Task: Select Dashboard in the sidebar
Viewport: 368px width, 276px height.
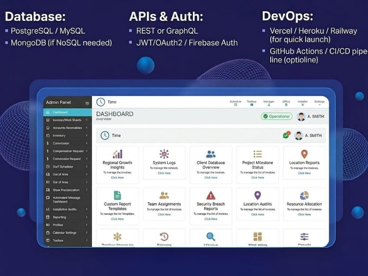Action: (x=68, y=112)
